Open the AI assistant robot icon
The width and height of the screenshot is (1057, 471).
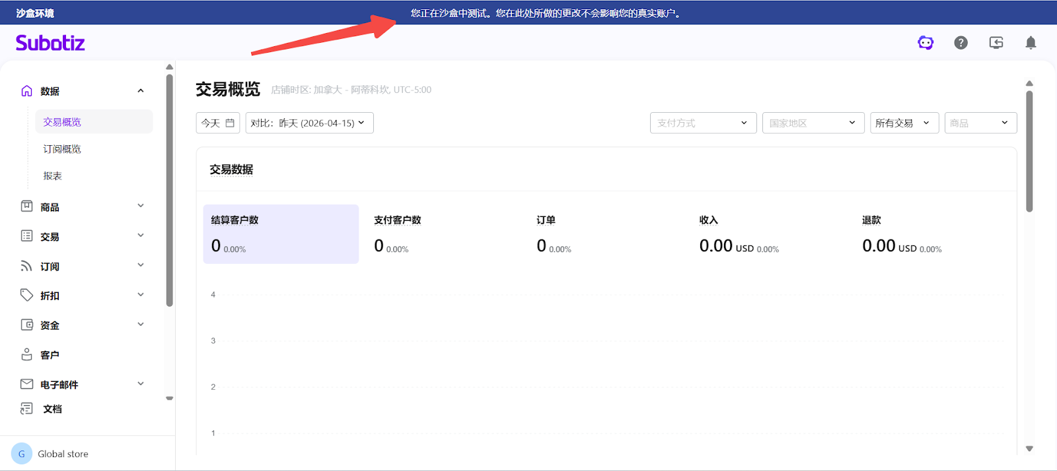926,43
